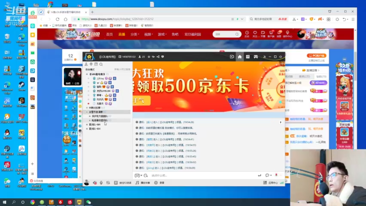This screenshot has width=366, height=206.
Task: Click the play accompaniment music button
Action: click(x=143, y=183)
